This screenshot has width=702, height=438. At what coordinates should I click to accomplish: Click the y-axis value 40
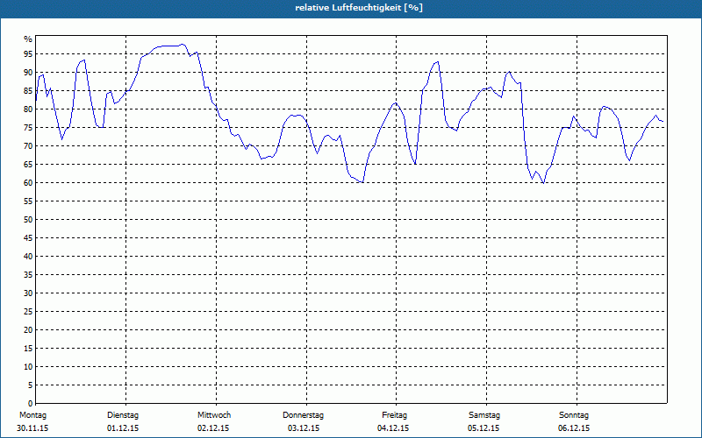[28, 257]
